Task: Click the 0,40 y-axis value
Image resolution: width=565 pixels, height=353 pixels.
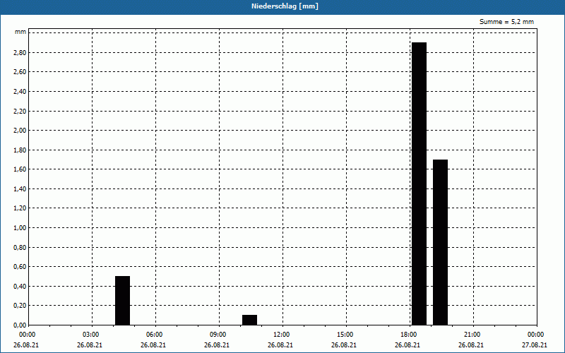Action: [x=20, y=287]
